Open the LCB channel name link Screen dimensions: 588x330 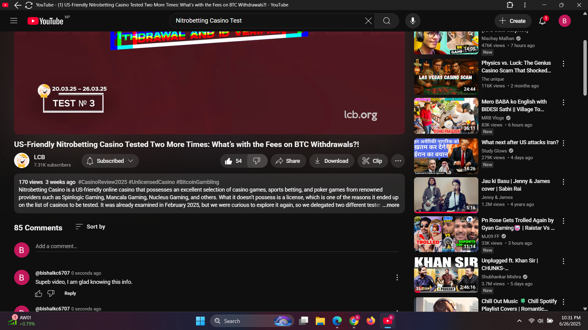40,157
